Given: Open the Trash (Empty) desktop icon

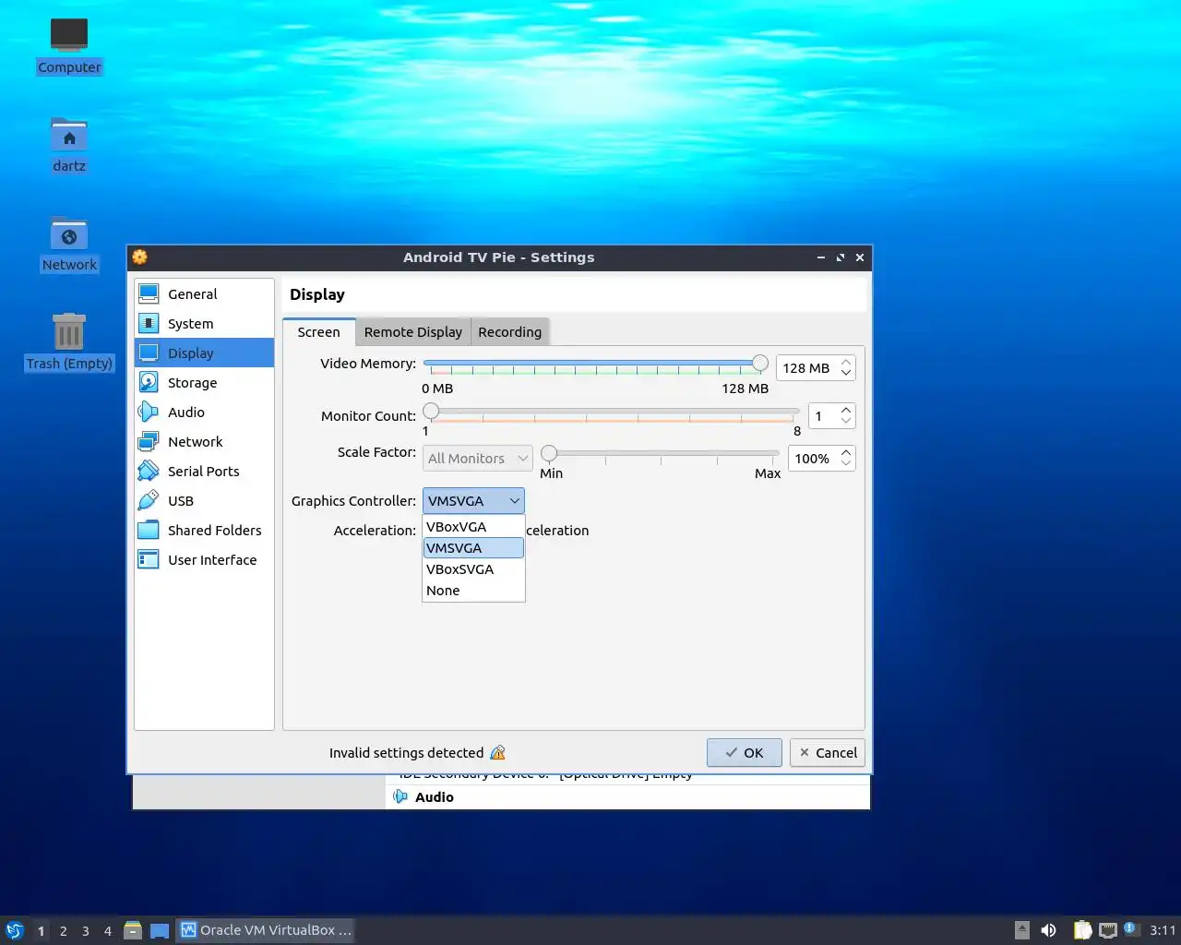Looking at the screenshot, I should pos(69,343).
